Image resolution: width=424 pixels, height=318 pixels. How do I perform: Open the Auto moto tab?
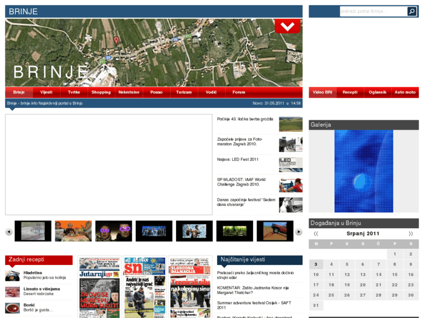(x=405, y=92)
